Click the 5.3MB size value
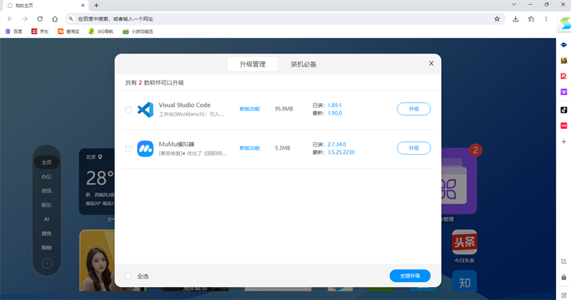The height and width of the screenshot is (300, 571). tap(282, 148)
